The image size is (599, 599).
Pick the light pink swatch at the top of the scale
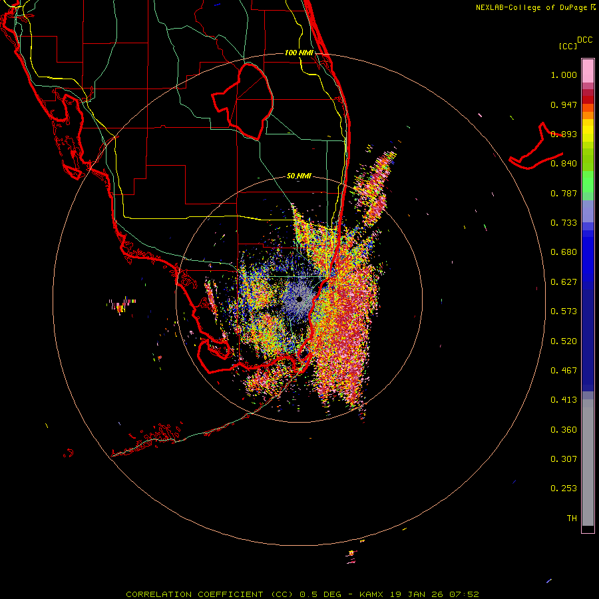[x=588, y=71]
